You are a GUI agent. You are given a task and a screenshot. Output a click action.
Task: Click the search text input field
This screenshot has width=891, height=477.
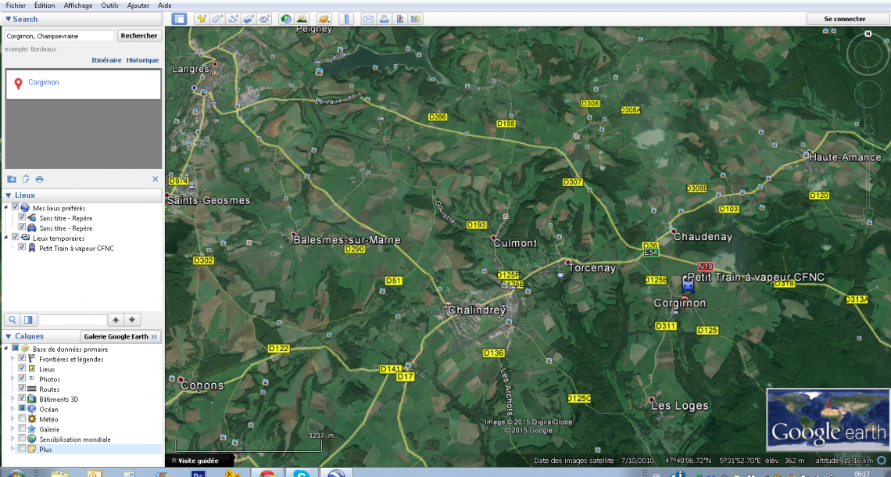(x=59, y=36)
